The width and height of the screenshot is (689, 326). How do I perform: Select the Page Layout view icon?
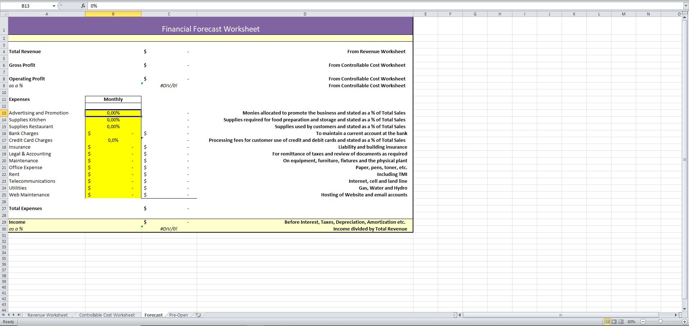[x=614, y=322]
